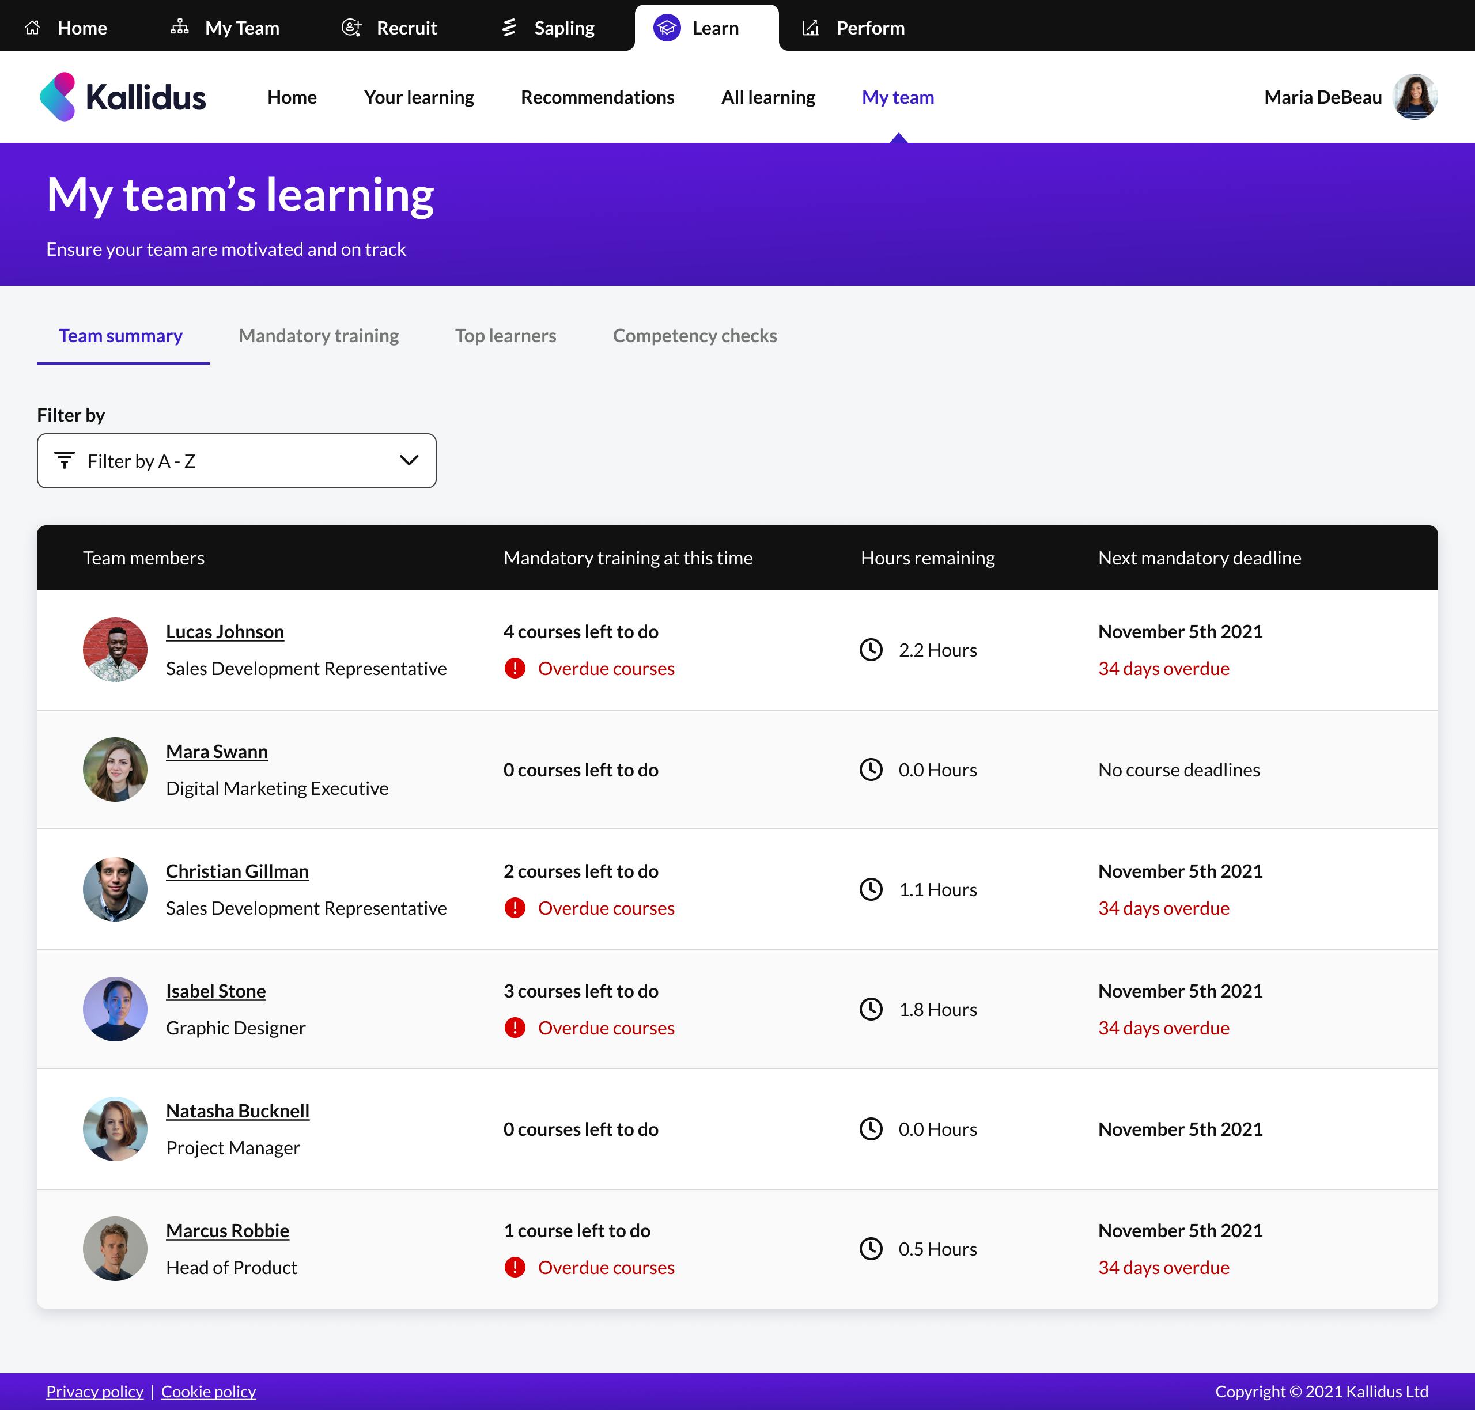Select the Recruit app icon
Viewport: 1475px width, 1410px height.
coord(350,27)
